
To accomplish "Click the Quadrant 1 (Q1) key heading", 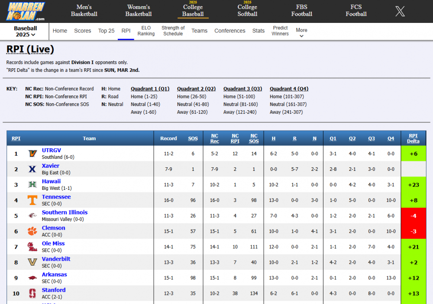I will pos(150,89).
